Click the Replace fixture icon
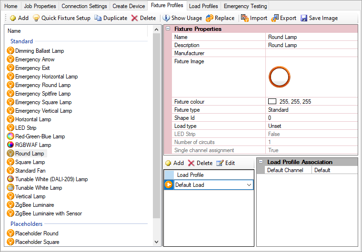 tap(210, 18)
